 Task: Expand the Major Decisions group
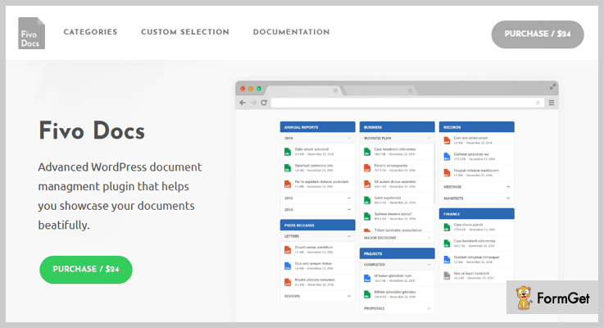[429, 238]
